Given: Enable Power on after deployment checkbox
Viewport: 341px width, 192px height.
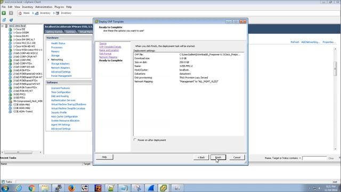Looking at the screenshot, I should (x=135, y=140).
